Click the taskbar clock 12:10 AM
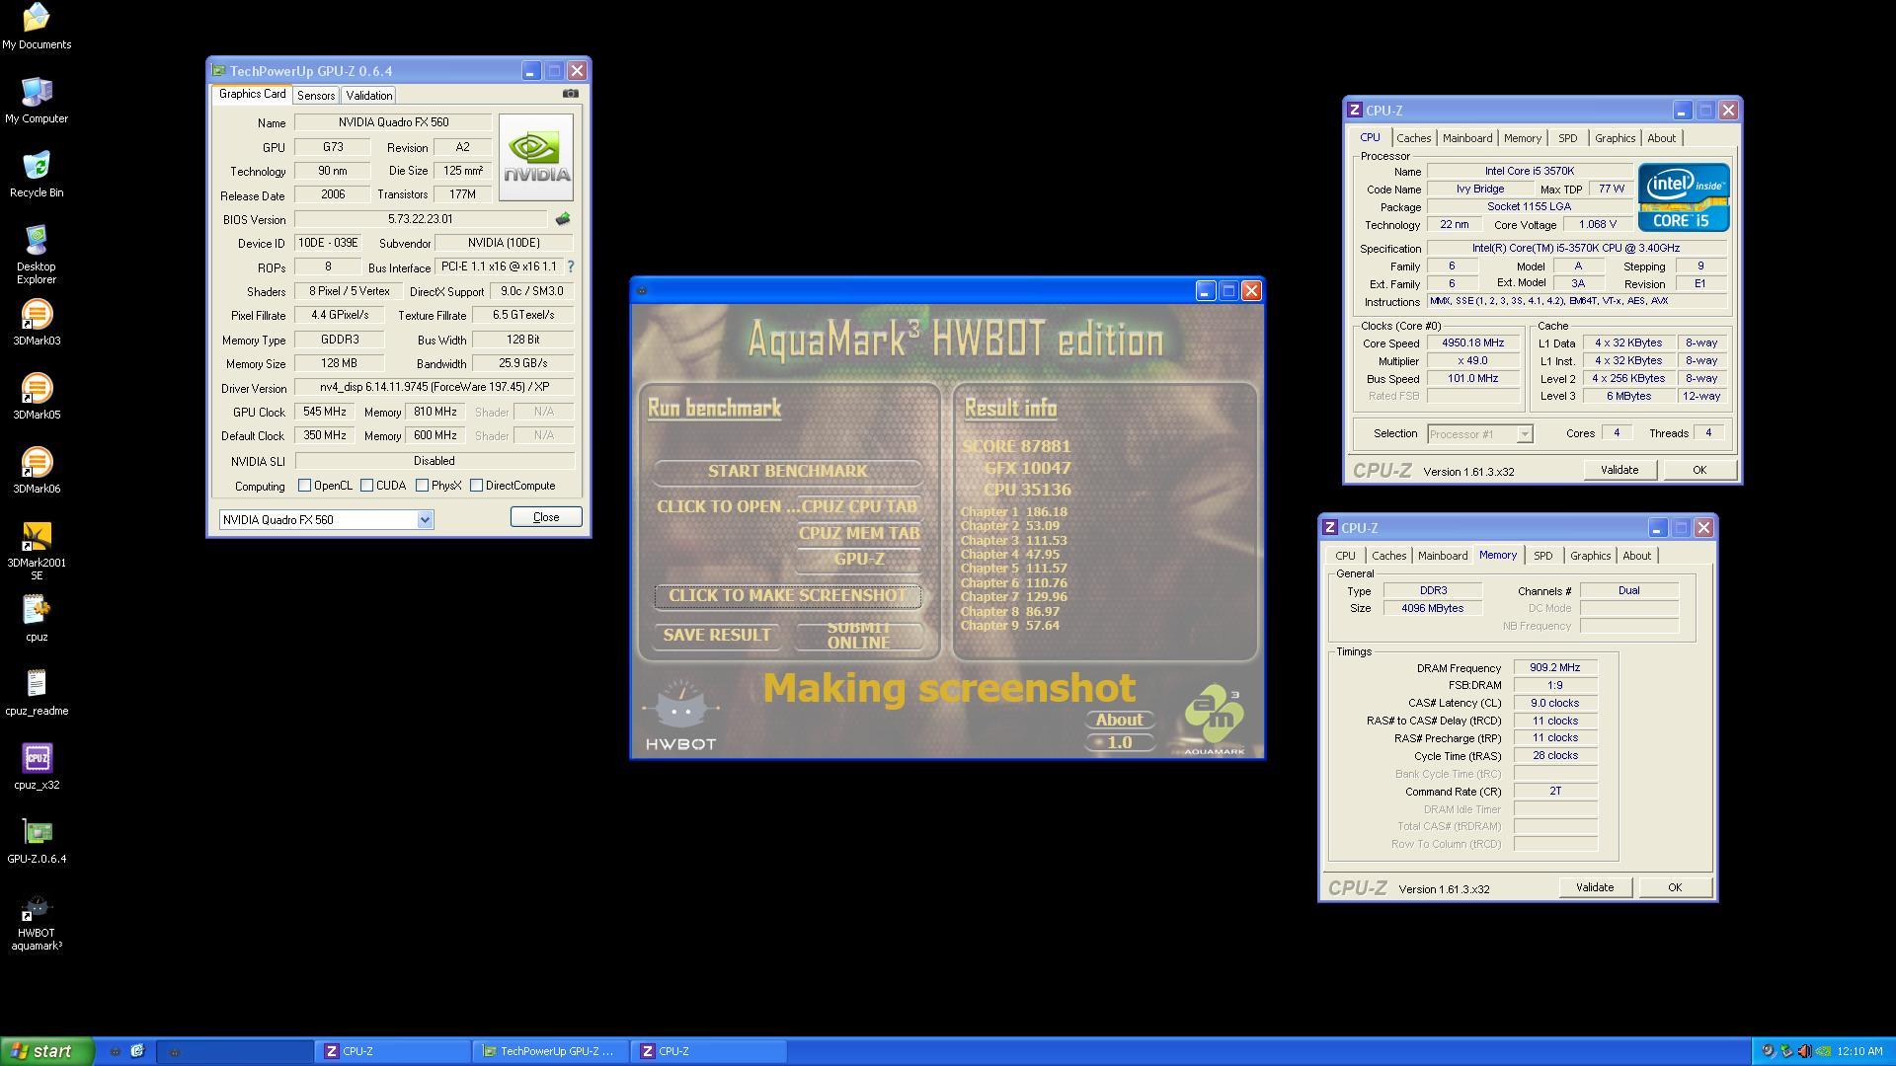The image size is (1896, 1066). click(x=1859, y=1051)
